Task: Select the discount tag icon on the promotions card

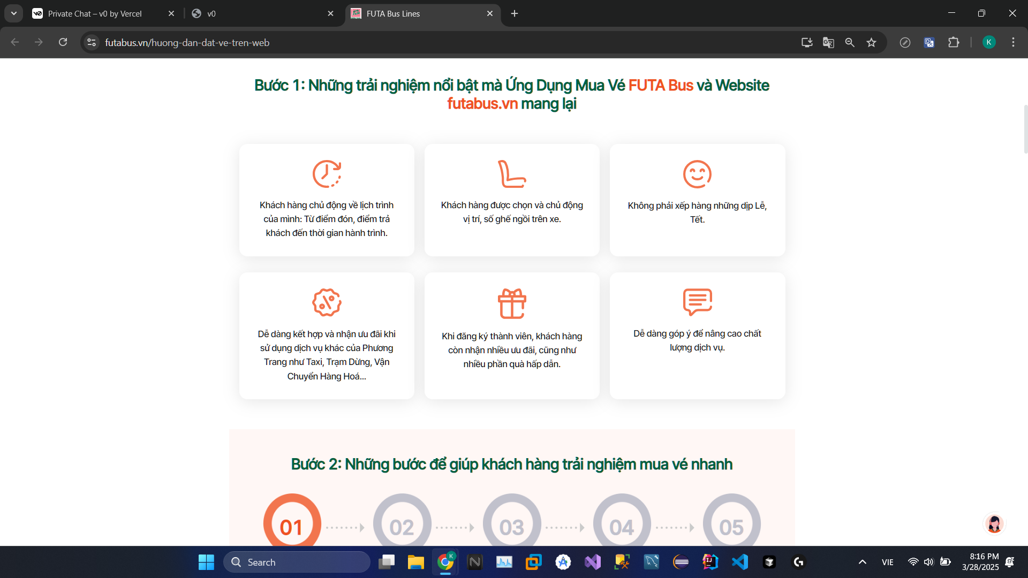Action: pyautogui.click(x=327, y=301)
